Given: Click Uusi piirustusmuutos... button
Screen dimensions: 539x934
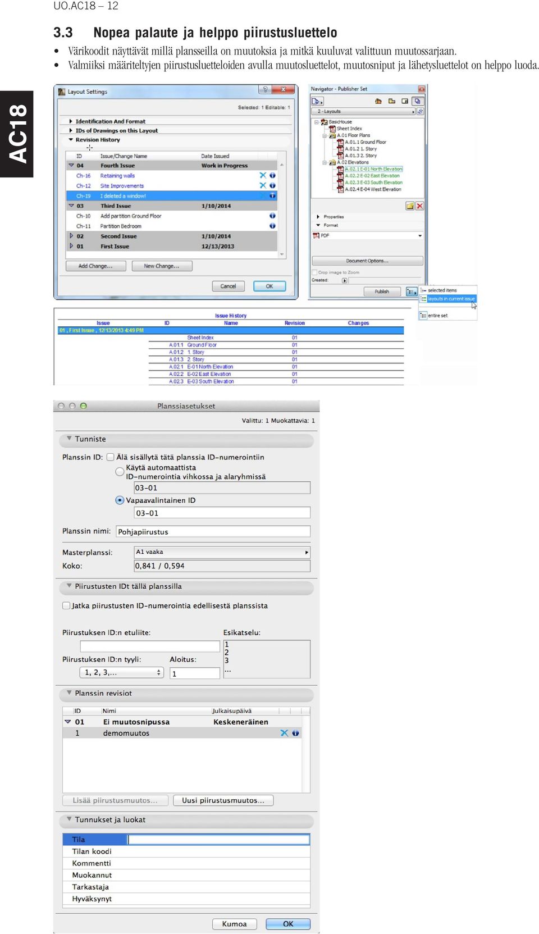Looking at the screenshot, I should click(x=223, y=800).
